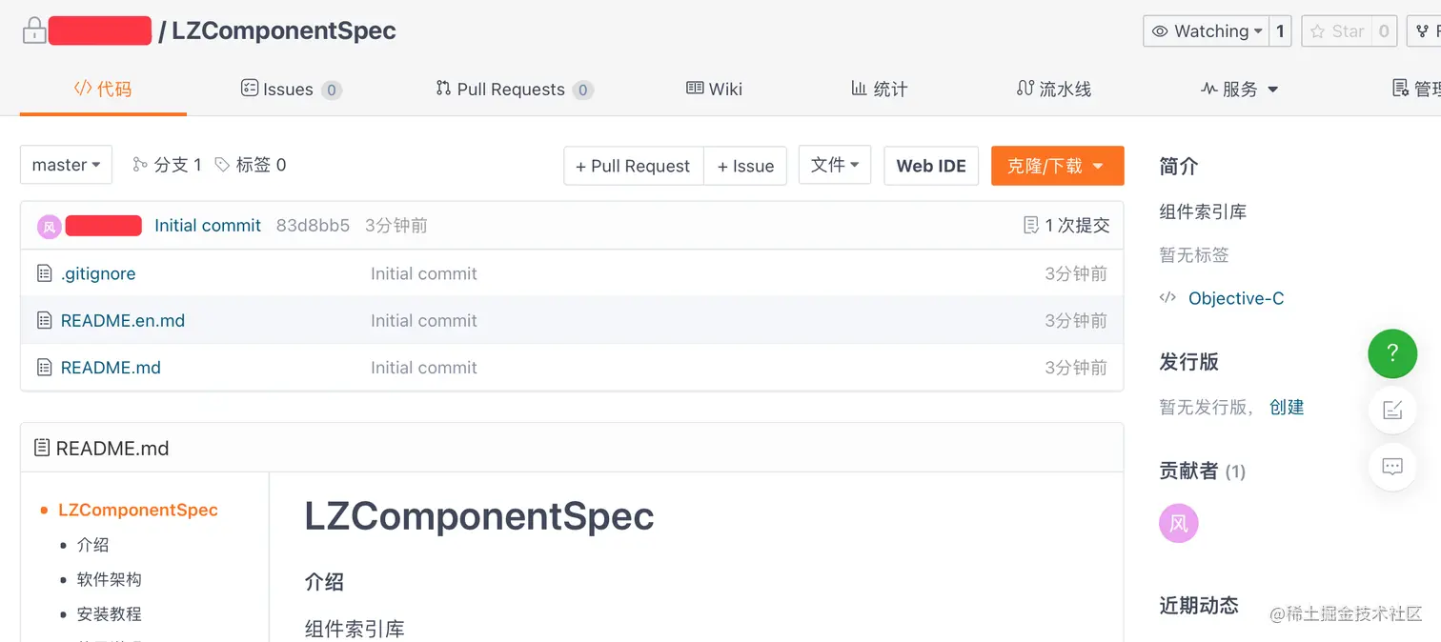Open the Wiki tab
1441x642 pixels.
714,90
